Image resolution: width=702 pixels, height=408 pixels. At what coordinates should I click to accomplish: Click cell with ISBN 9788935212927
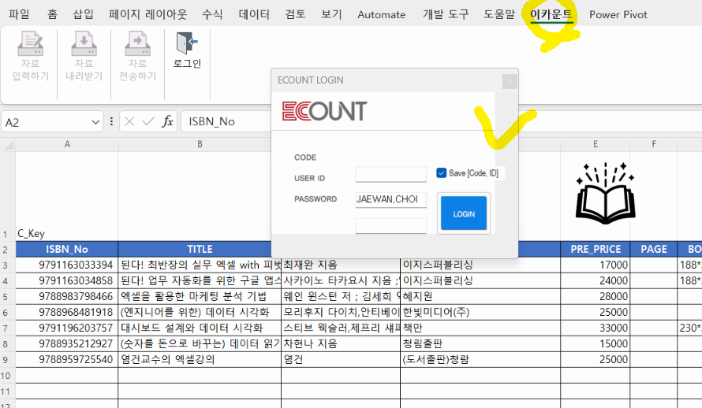pyautogui.click(x=67, y=343)
